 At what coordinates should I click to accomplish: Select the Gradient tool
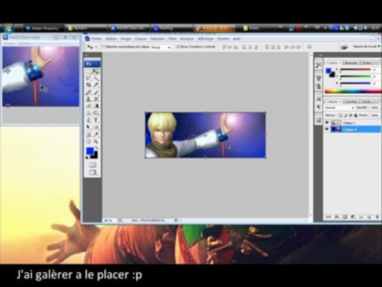[x=96, y=106]
